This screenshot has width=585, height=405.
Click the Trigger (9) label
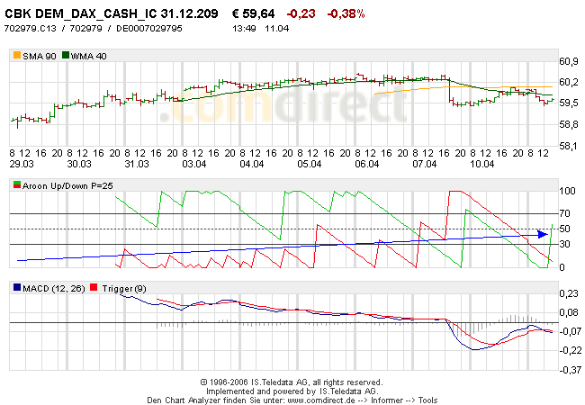coord(124,289)
